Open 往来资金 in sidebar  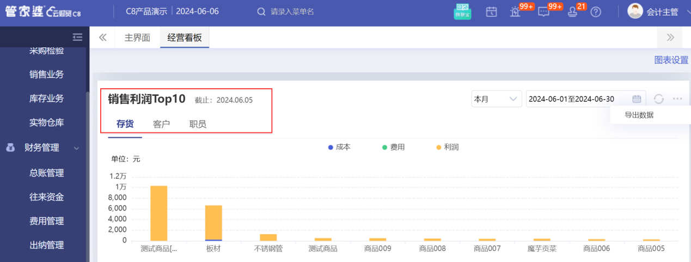46,197
